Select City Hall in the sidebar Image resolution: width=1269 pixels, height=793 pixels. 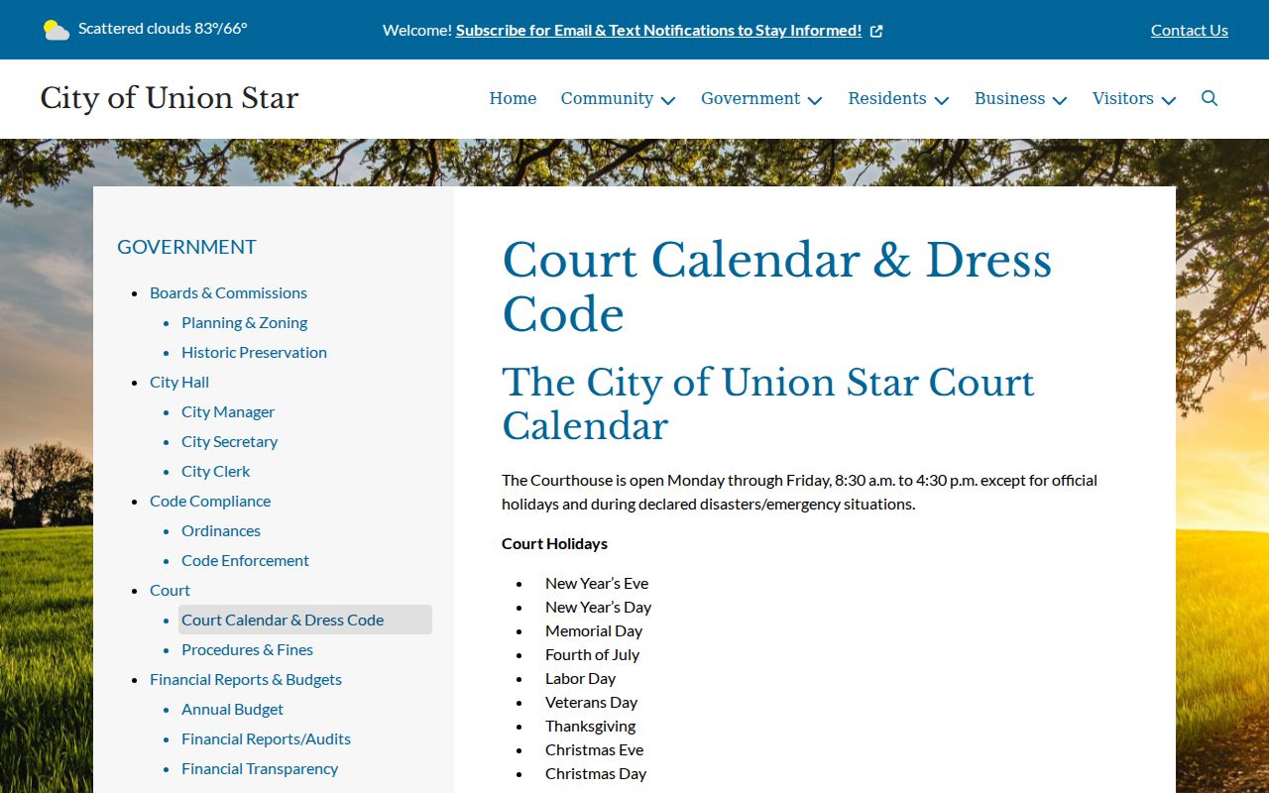179,382
